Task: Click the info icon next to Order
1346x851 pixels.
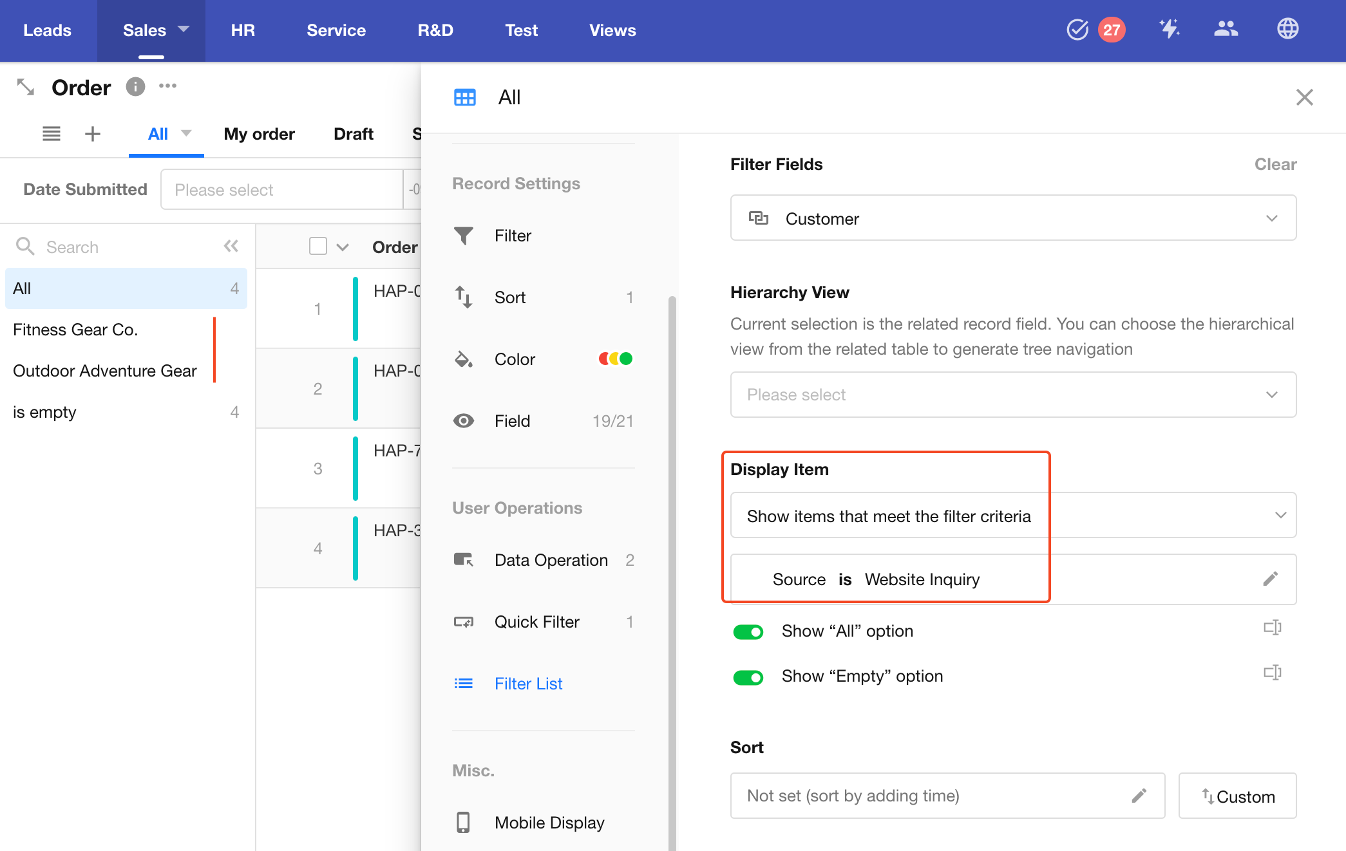Action: tap(135, 86)
